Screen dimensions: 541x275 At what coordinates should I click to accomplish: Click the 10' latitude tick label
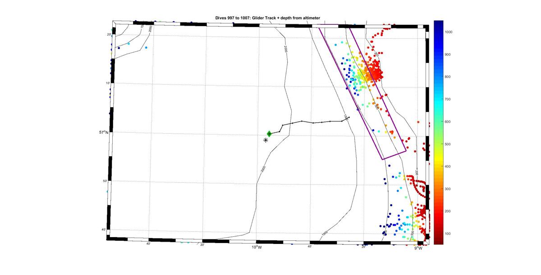click(108, 83)
